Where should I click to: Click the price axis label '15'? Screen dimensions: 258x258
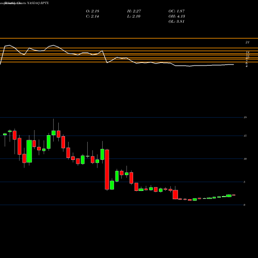point(245,136)
